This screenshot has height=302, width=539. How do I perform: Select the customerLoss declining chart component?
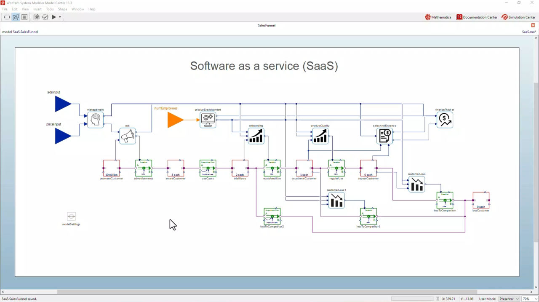pos(417,184)
